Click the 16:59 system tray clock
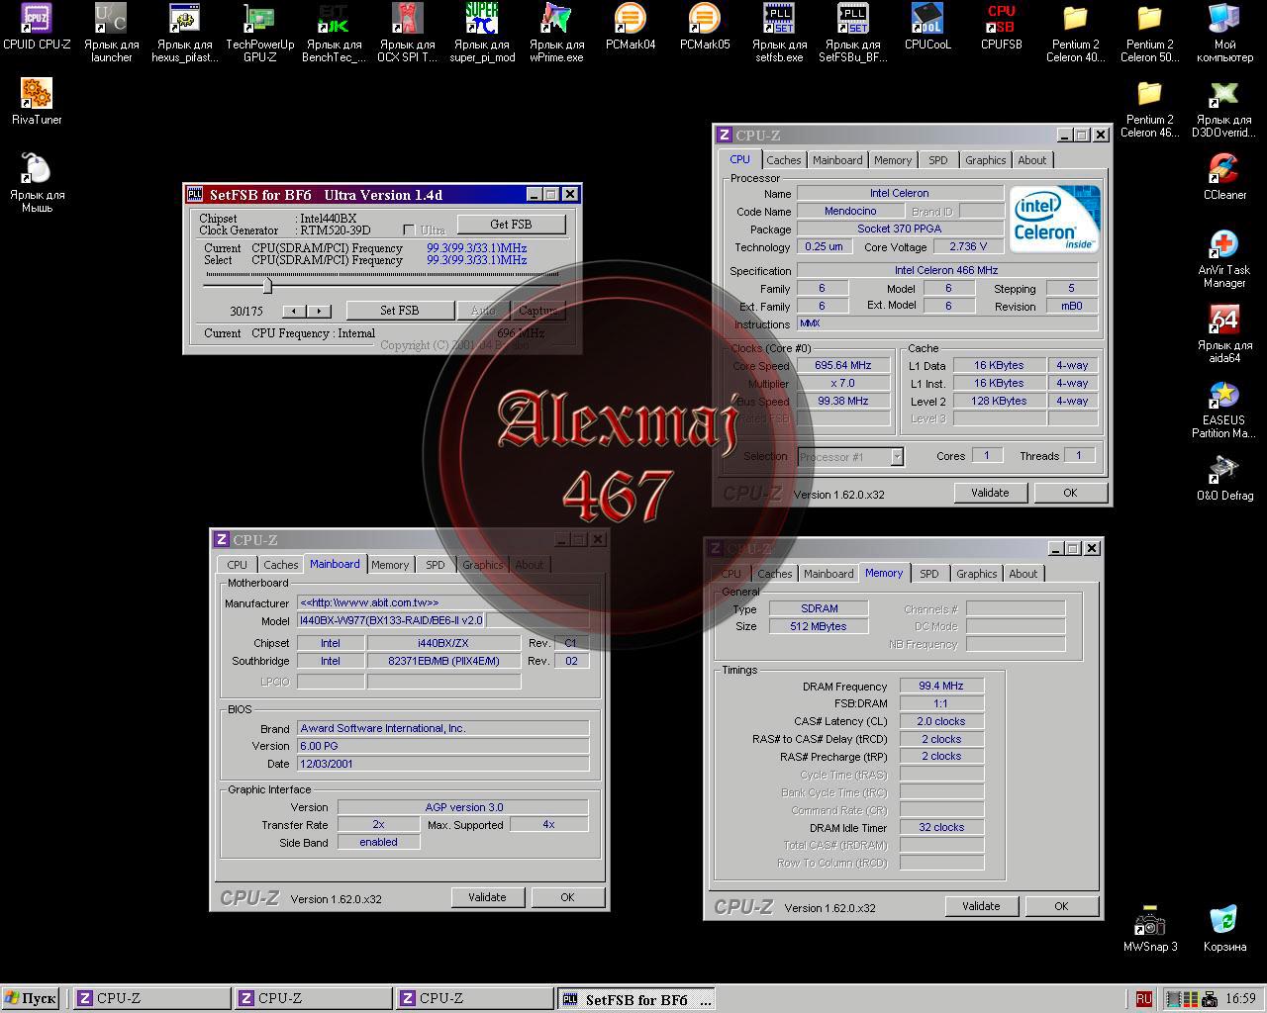The image size is (1267, 1013). [1240, 999]
